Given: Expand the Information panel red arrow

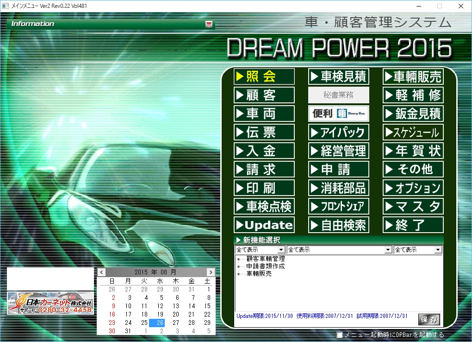Looking at the screenshot, I should [x=209, y=24].
